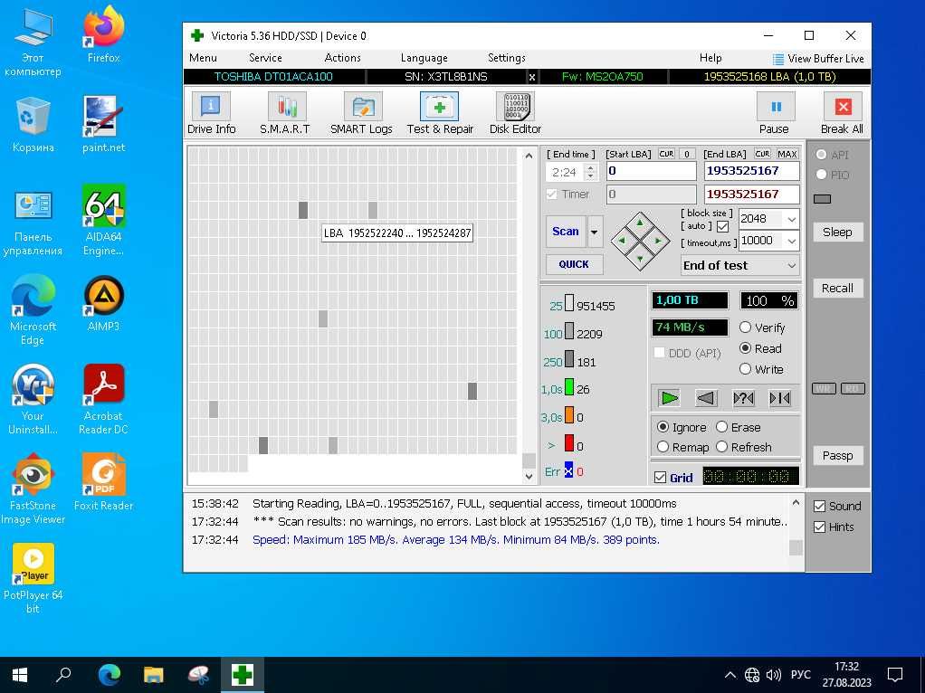Open the Language menu
This screenshot has width=925, height=693.
click(x=424, y=58)
